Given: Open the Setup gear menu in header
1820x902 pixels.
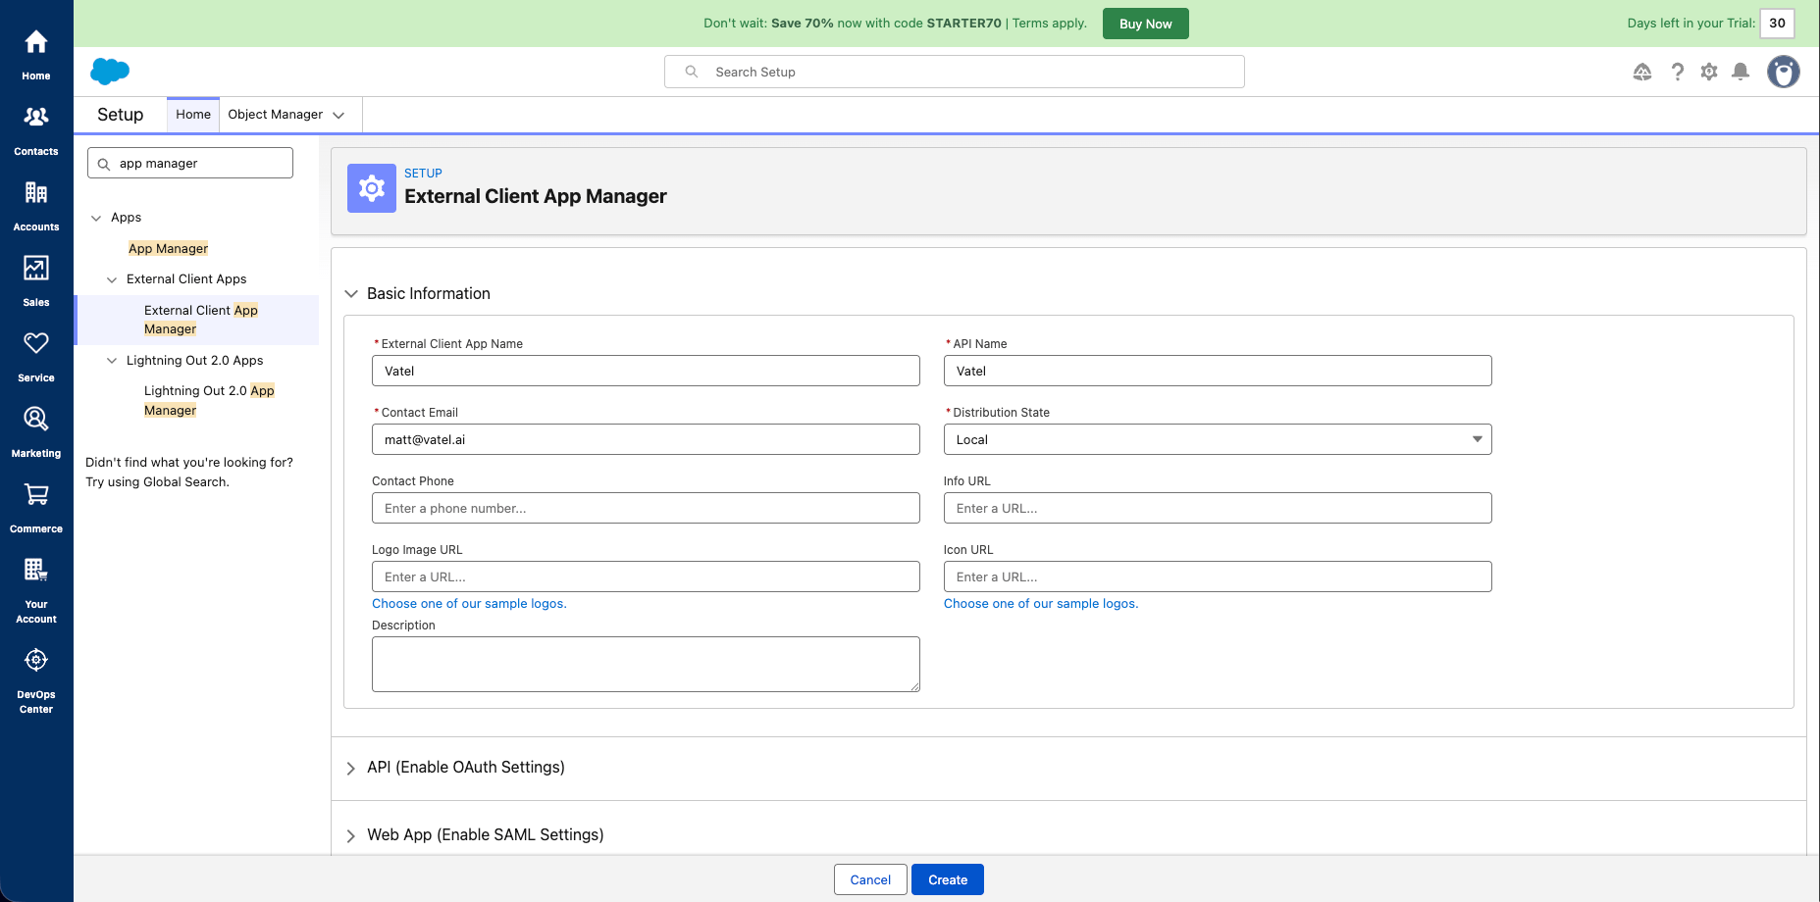Looking at the screenshot, I should 1709,72.
